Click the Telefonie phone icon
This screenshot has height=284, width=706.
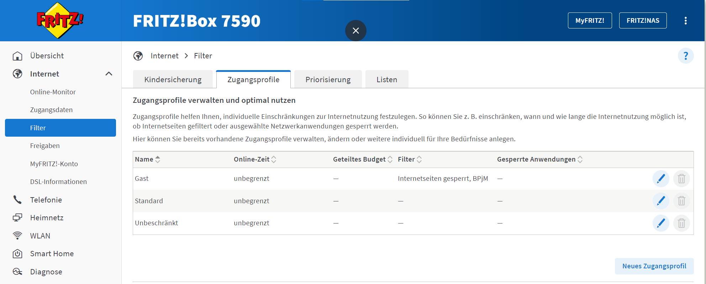[x=17, y=200]
